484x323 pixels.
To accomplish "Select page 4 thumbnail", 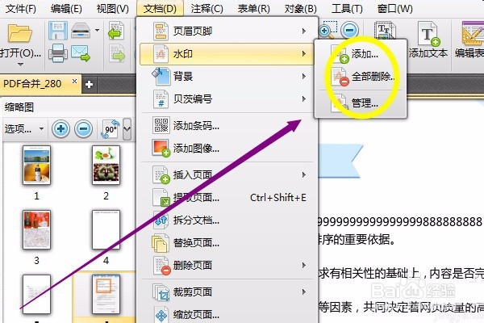I will (106, 229).
